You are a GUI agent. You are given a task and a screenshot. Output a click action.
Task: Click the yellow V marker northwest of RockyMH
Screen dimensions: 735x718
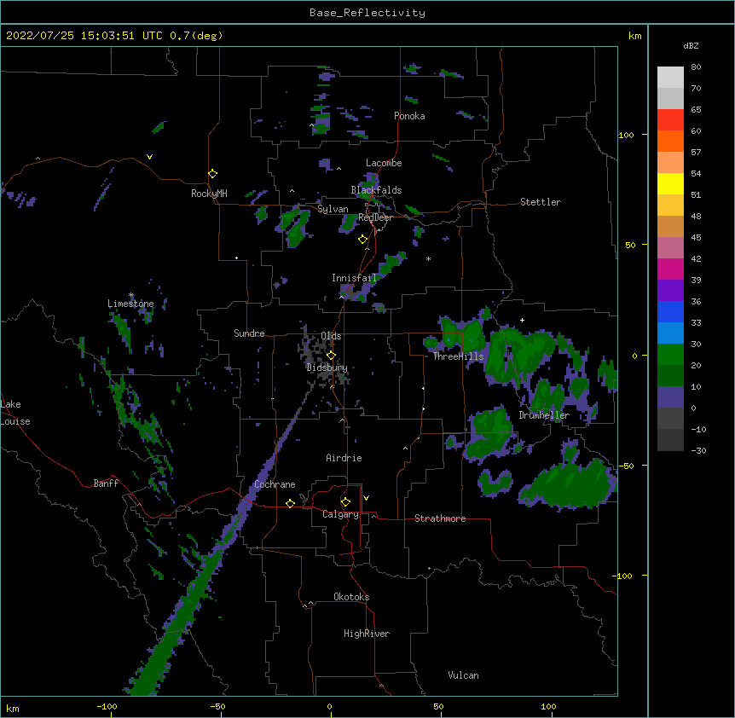tap(149, 157)
